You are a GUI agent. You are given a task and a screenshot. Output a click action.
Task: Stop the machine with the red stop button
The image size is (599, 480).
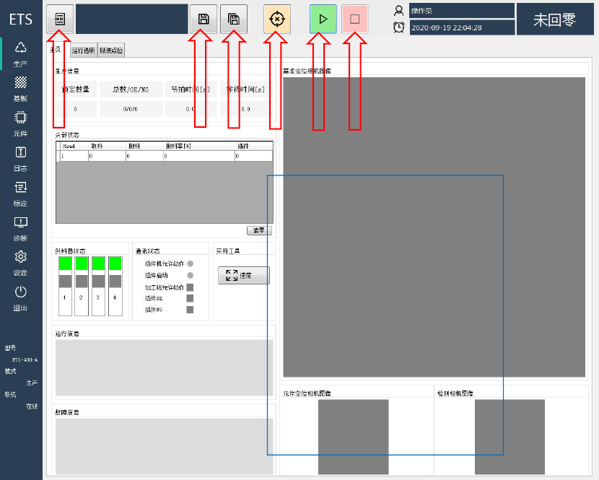355,19
